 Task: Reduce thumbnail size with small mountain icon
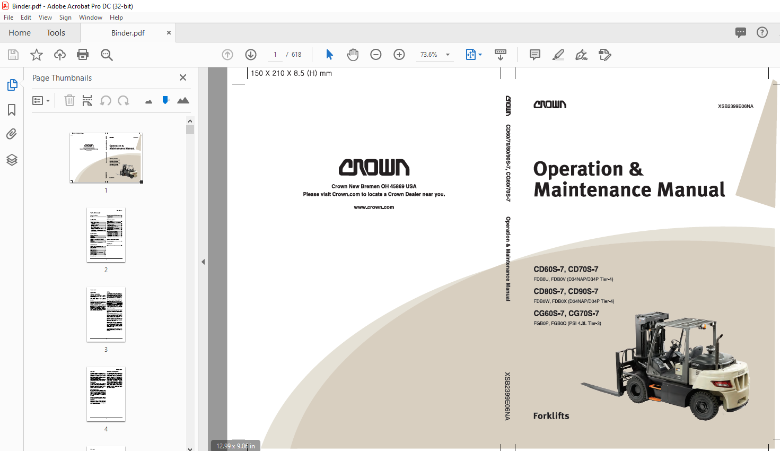[148, 101]
